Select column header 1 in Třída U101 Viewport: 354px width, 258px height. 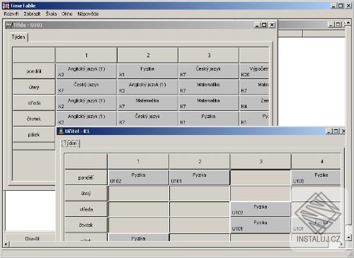pos(86,55)
